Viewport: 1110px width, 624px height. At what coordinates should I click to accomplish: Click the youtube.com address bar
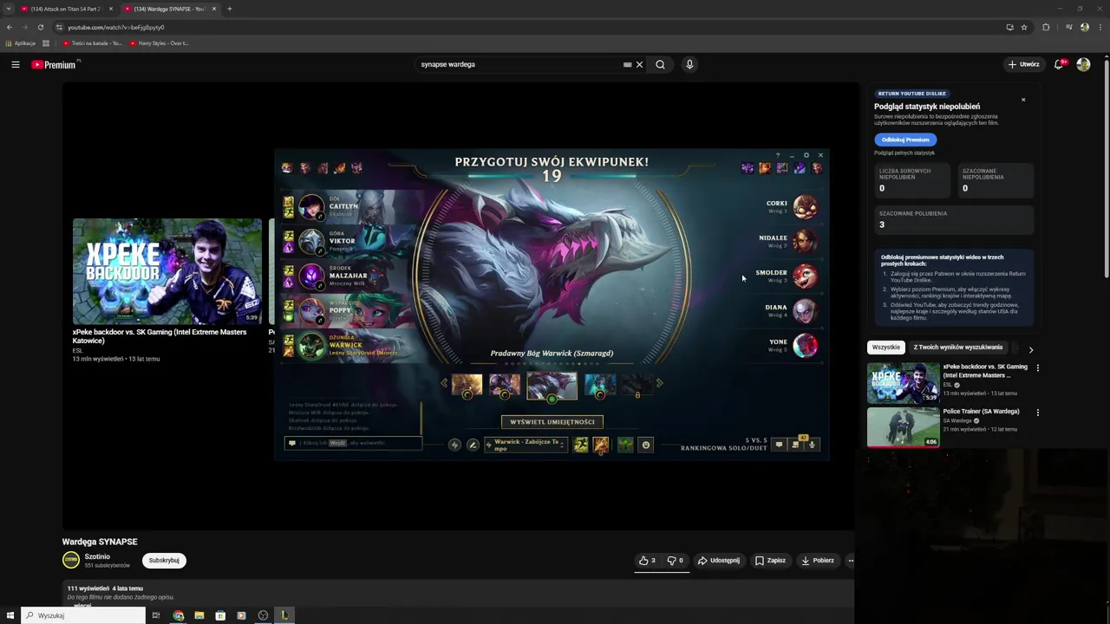520,27
